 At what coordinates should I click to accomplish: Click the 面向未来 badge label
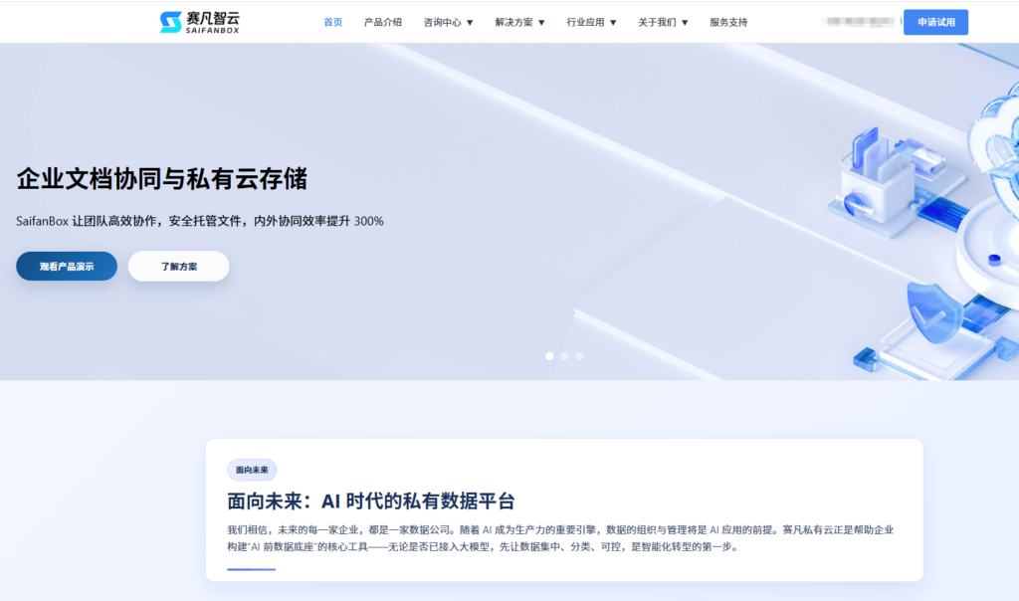(252, 470)
